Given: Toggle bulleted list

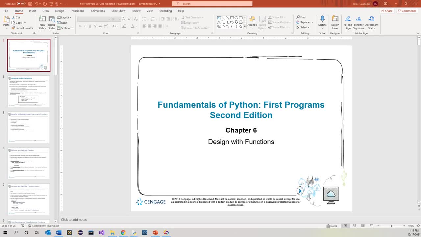Looking at the screenshot, I should (144, 19).
